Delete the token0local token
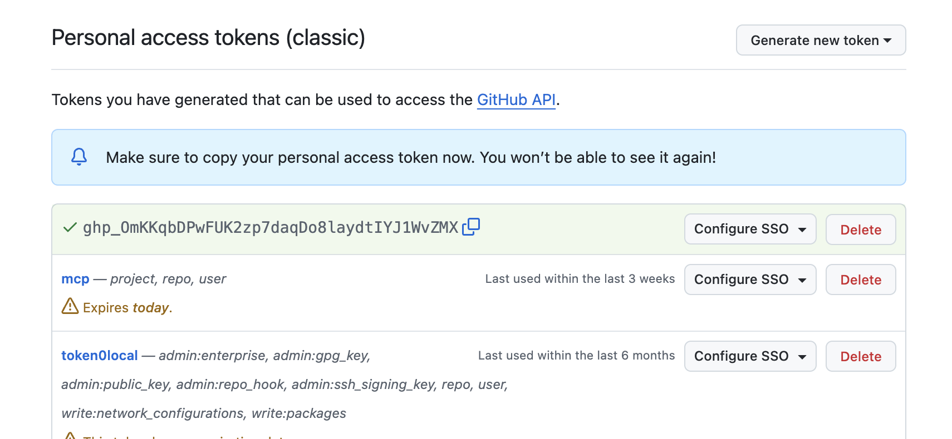Viewport: 952px width, 439px height. [x=860, y=356]
